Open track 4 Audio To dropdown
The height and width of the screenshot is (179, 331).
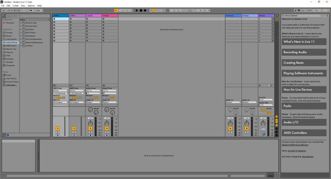(110, 102)
